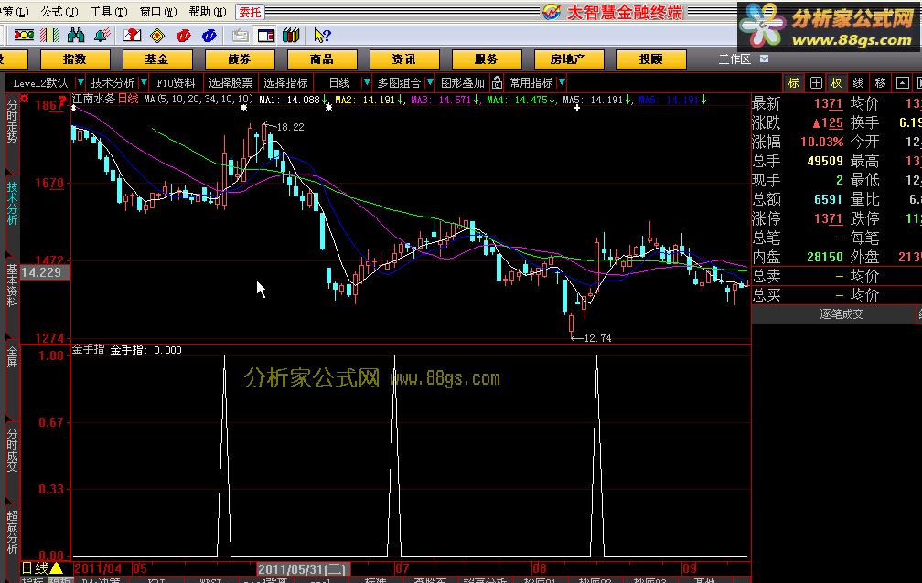Open the 窗口(W) menu
922x583 pixels.
click(x=158, y=12)
